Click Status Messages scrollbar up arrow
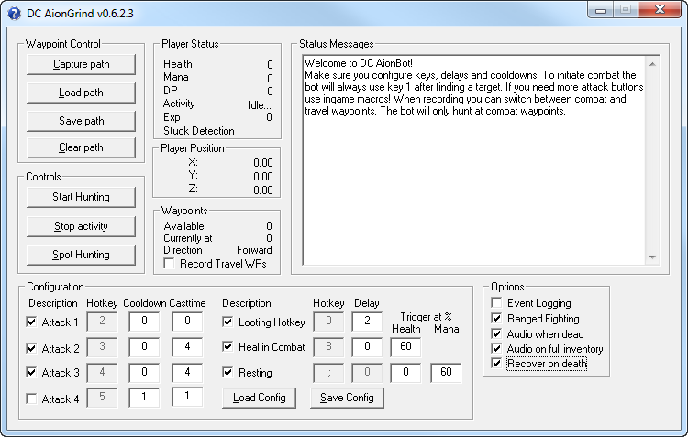Viewport: 688px width, 437px height. 652,64
